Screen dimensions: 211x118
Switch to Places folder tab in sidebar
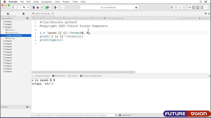(x=8, y=14)
